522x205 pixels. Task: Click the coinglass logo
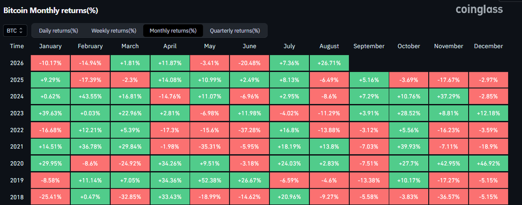pos(479,9)
